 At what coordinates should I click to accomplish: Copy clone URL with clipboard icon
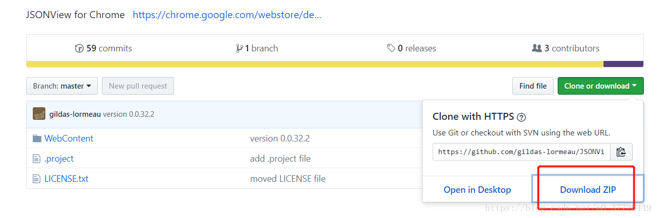(621, 152)
